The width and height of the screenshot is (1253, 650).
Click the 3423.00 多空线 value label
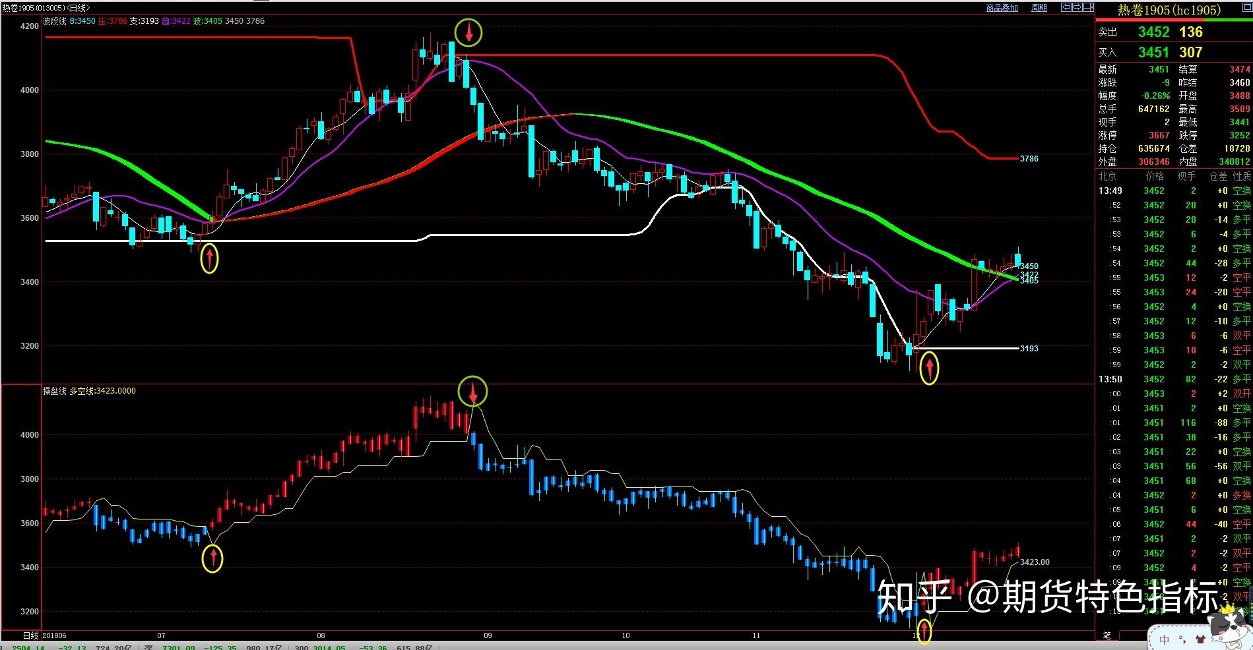click(x=1035, y=562)
